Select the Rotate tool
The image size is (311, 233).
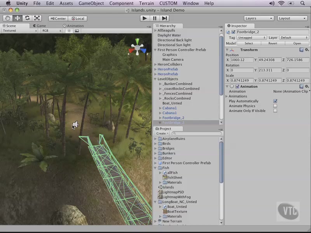[x=27, y=18]
